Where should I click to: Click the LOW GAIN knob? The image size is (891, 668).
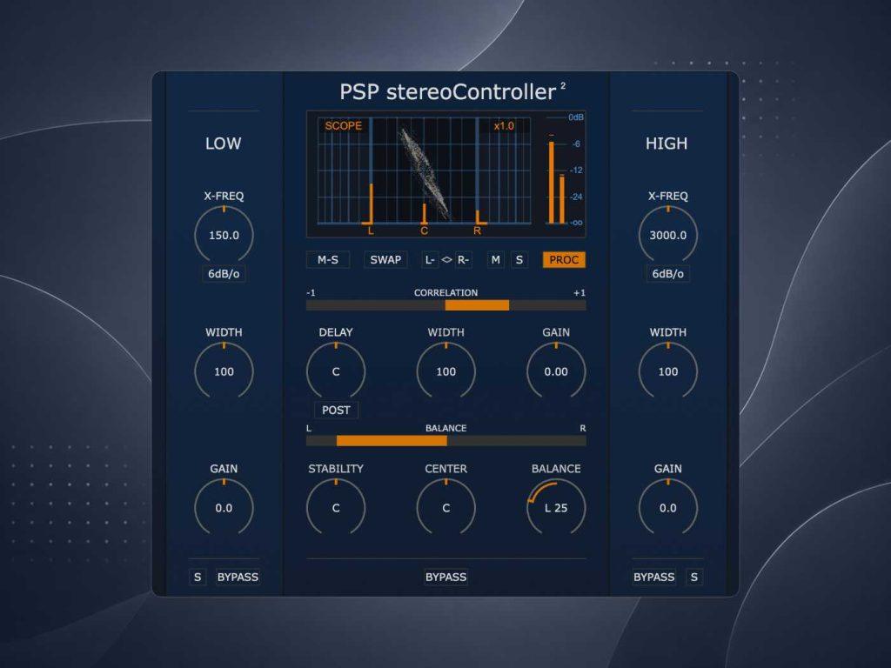[224, 508]
